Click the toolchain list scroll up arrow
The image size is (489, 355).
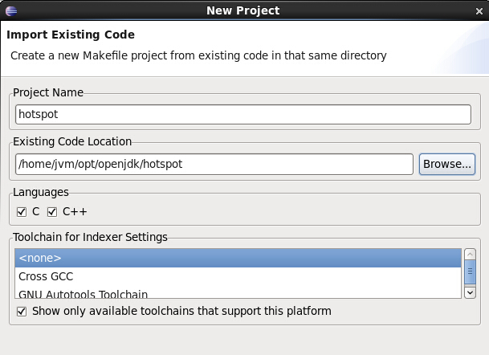click(470, 255)
